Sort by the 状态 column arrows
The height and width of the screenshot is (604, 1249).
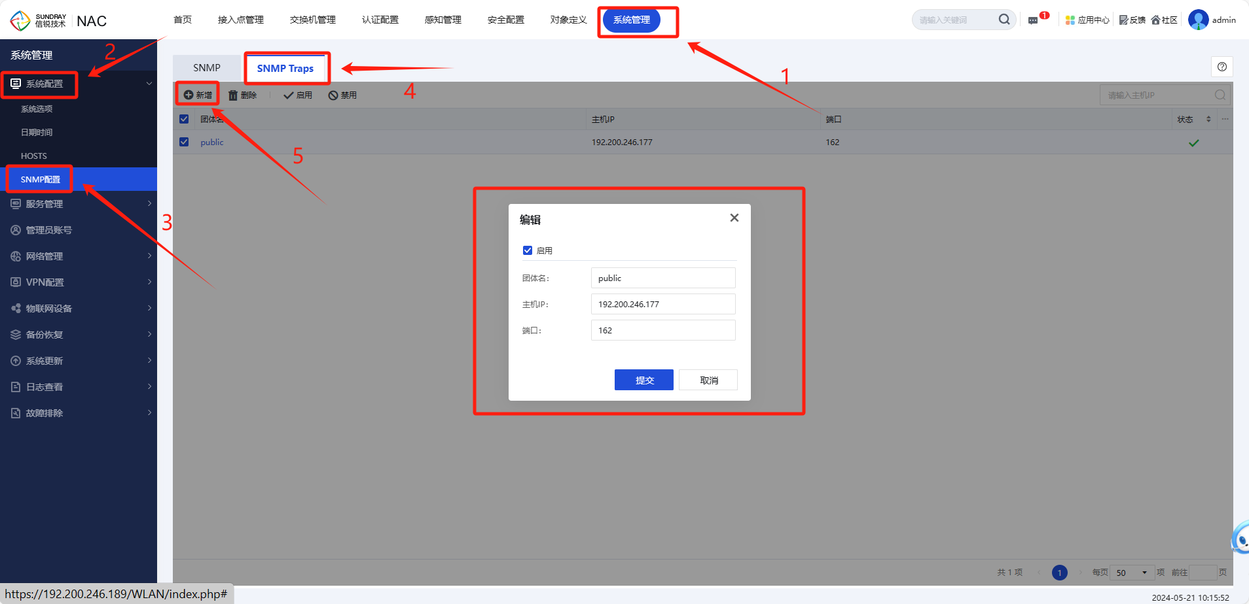(1208, 119)
